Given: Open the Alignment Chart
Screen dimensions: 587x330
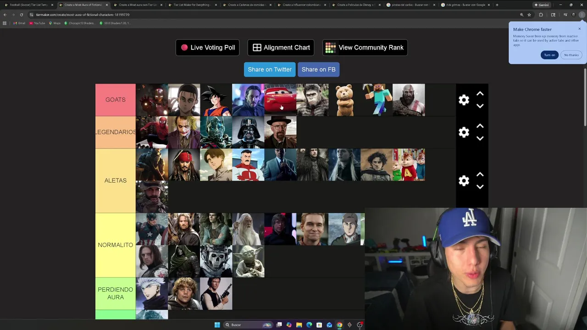Looking at the screenshot, I should pos(281,48).
